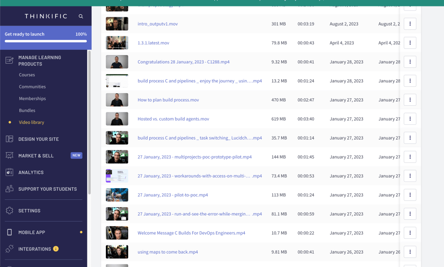
Task: Click the 00:03:19 duration value
Action: point(306,24)
